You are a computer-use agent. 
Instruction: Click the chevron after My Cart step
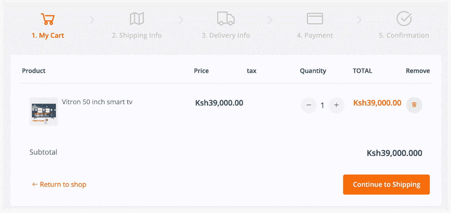click(x=92, y=20)
